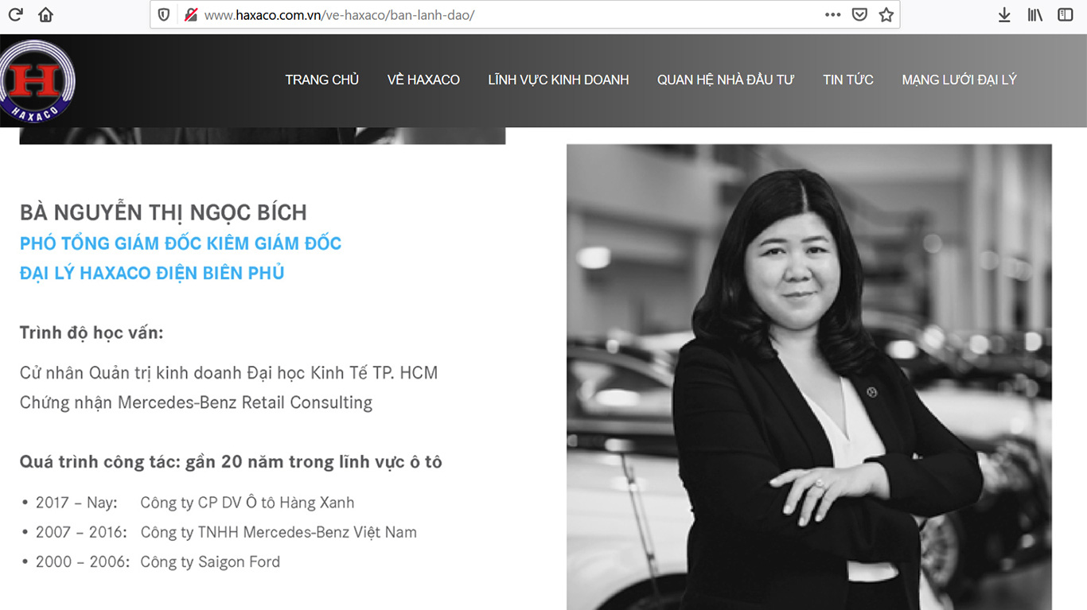Select TIN TỨC in the navigation menu
Image resolution: width=1087 pixels, height=610 pixels.
(x=847, y=80)
